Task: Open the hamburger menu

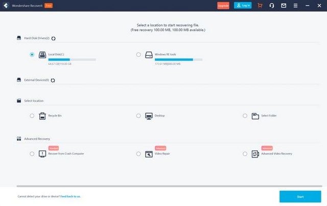Action: (x=295, y=6)
